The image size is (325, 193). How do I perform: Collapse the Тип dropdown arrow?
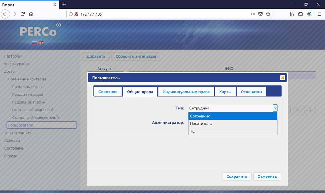275,108
